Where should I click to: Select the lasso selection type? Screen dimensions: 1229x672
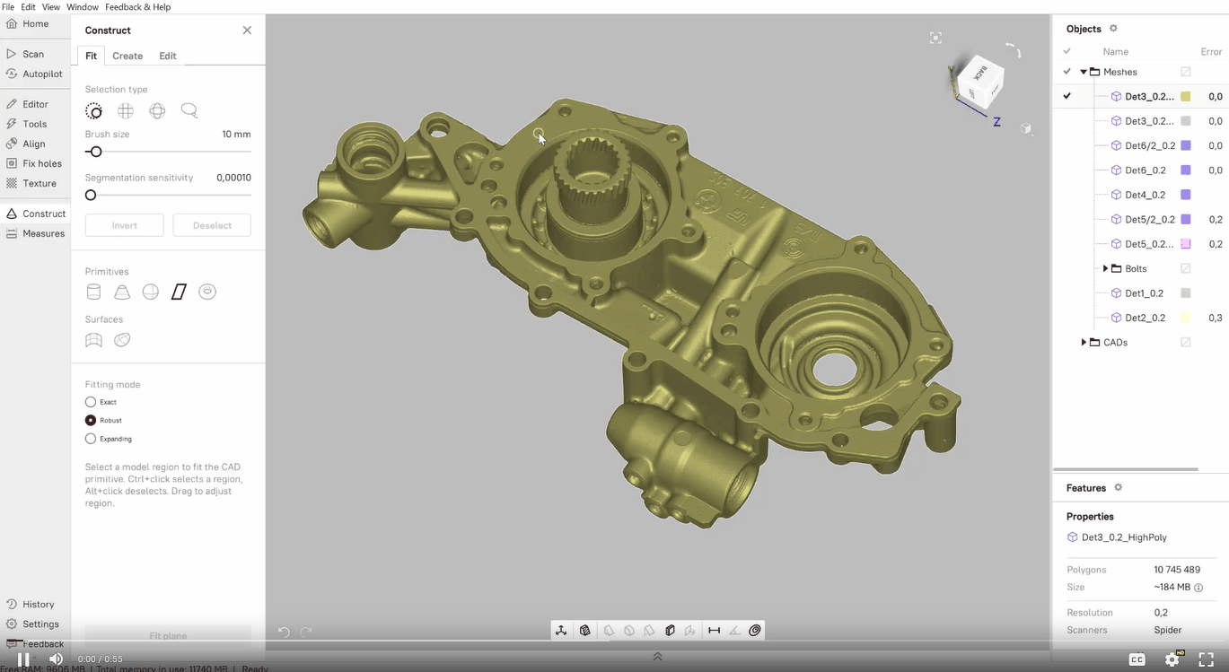pos(189,111)
